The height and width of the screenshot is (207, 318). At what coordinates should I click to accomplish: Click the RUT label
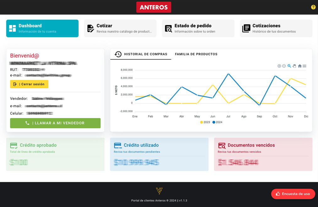[14, 70]
